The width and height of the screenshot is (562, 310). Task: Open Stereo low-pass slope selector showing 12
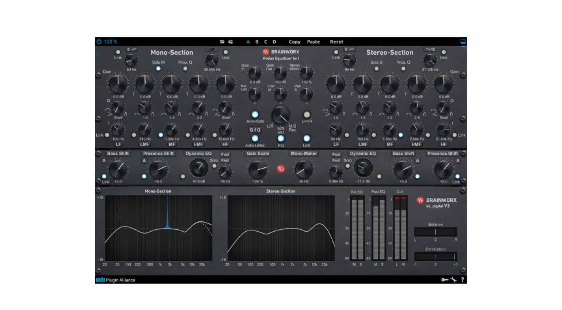(430, 49)
